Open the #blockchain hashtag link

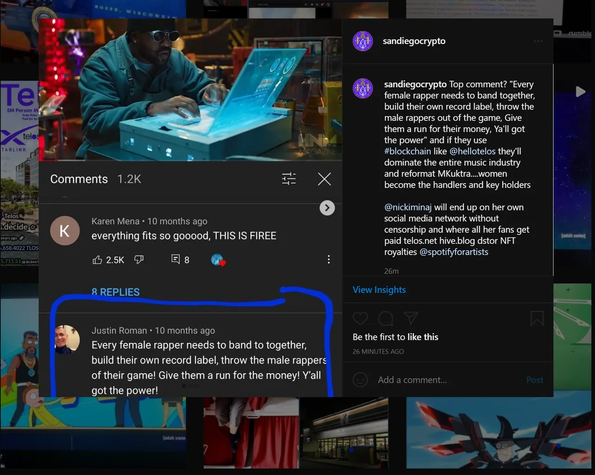click(407, 151)
